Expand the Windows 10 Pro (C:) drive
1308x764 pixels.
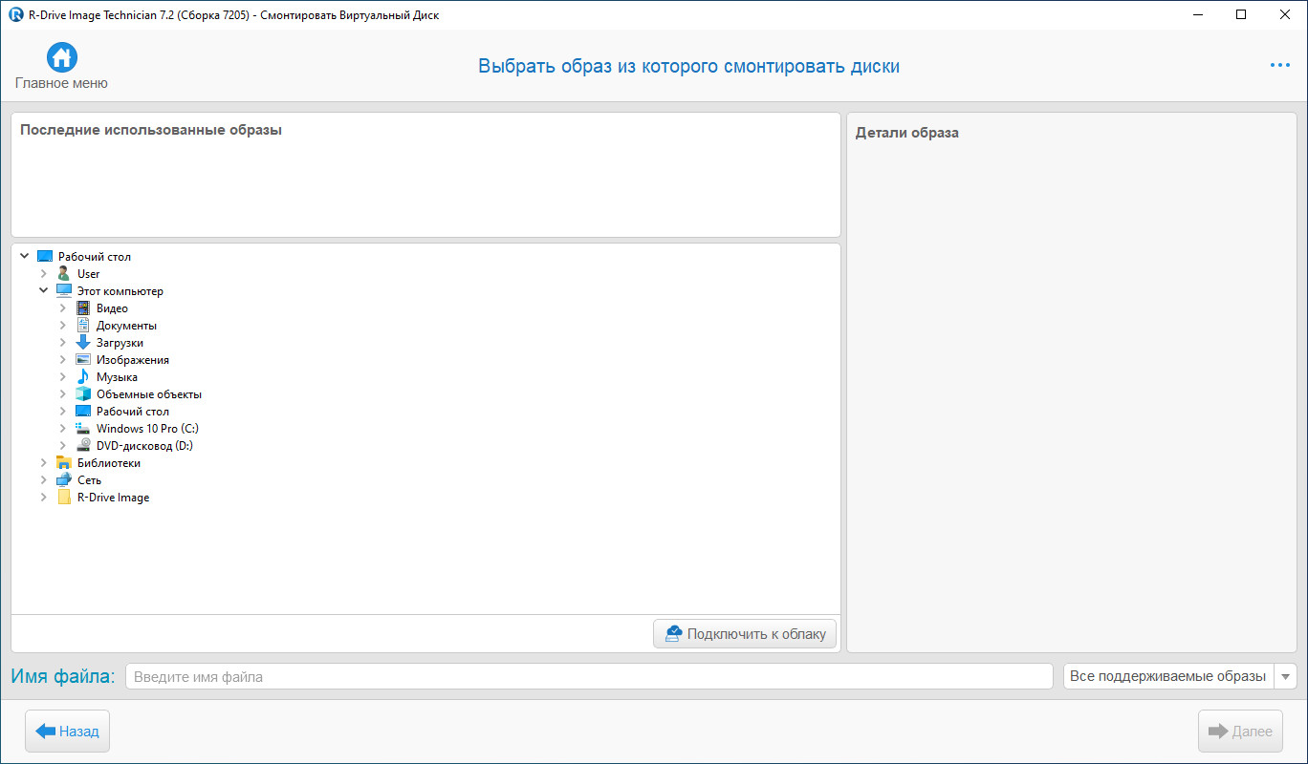pyautogui.click(x=62, y=429)
